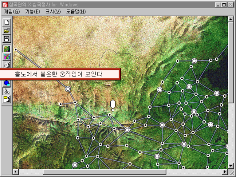
Task: Save game using the floppy disk icon
Action: point(7,39)
